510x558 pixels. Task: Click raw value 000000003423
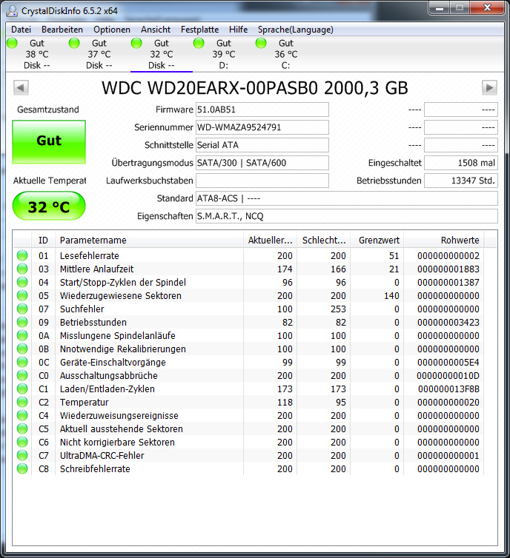pos(448,322)
